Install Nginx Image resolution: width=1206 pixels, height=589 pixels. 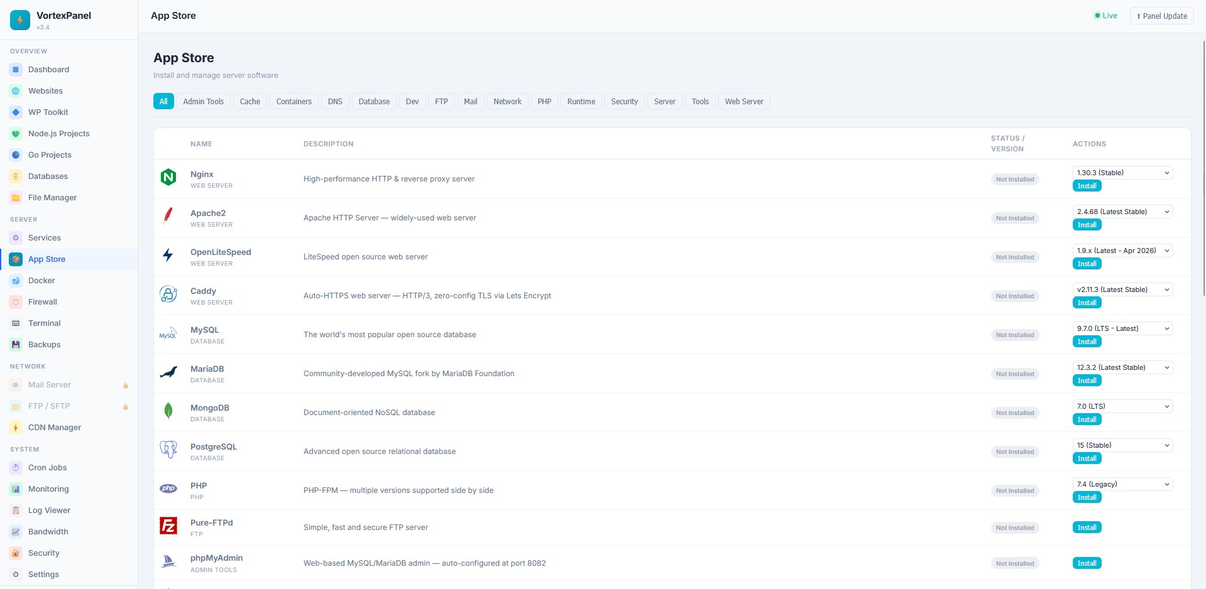pyautogui.click(x=1087, y=186)
